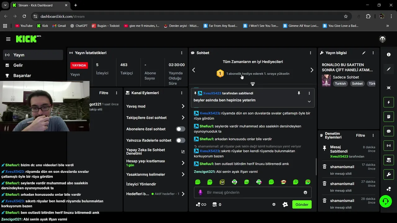Open the Yayın bilgisi three-dot menu
This screenshot has width=397, height=223.
(x=373, y=53)
